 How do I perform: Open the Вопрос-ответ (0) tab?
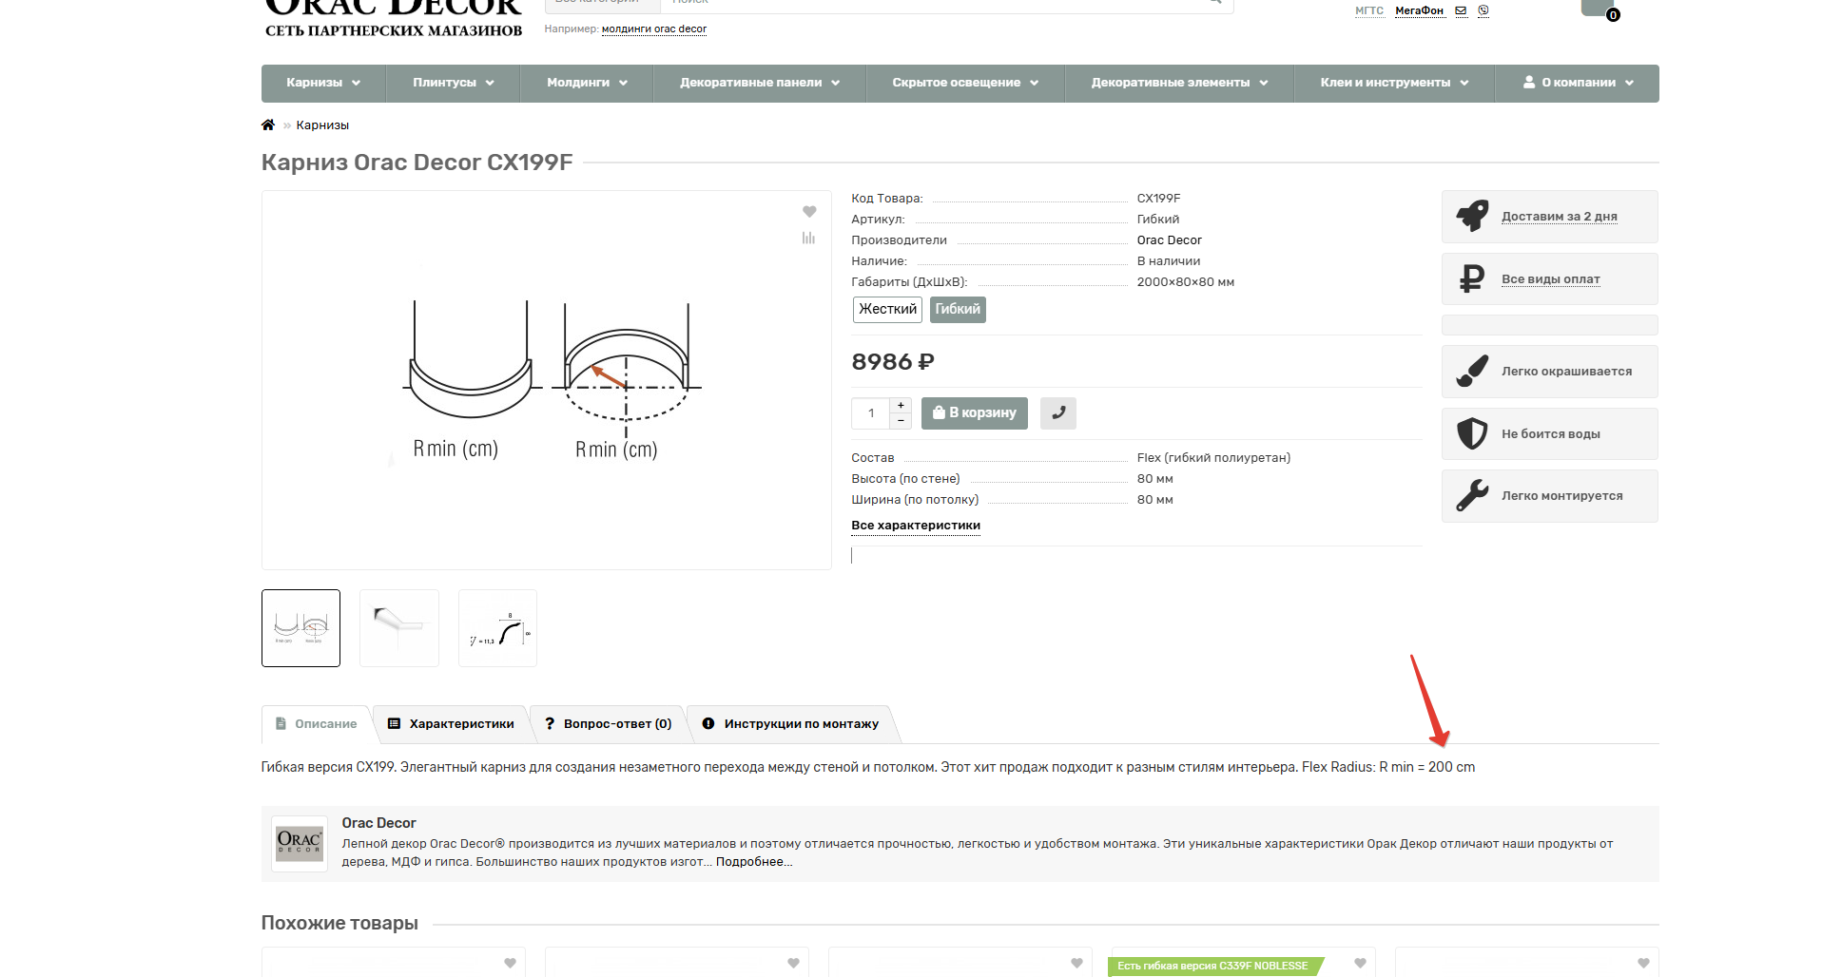pyautogui.click(x=608, y=724)
